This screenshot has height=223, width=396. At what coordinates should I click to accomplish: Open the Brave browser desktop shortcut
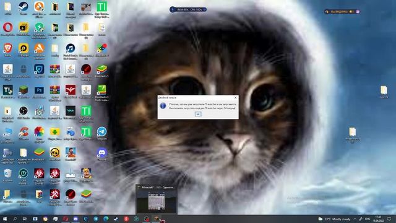click(x=8, y=50)
